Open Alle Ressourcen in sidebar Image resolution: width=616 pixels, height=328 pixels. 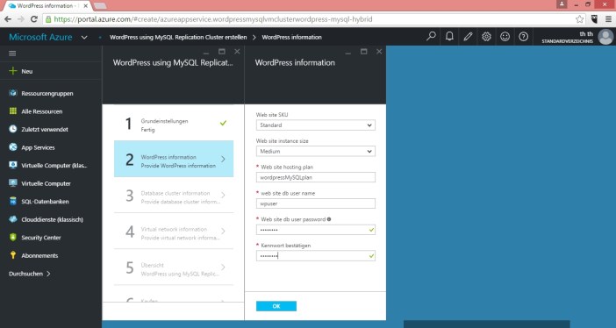click(x=41, y=111)
